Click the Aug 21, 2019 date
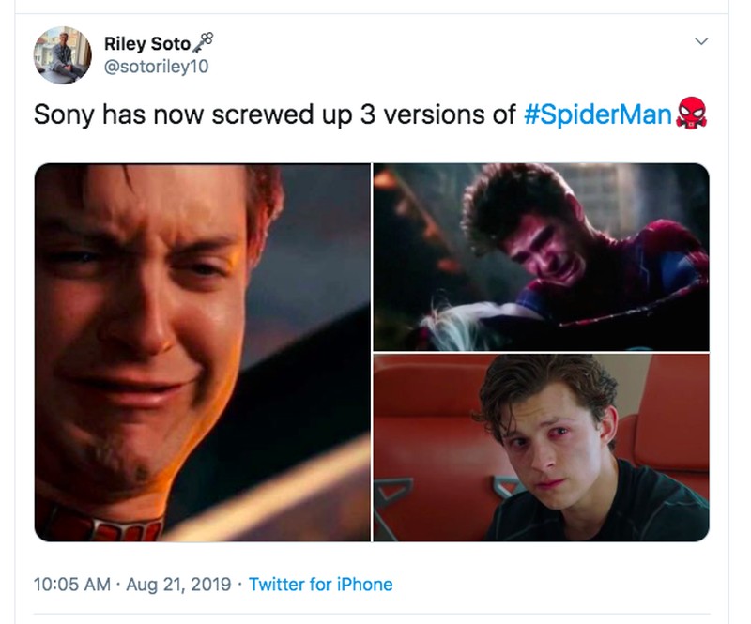 pos(177,585)
